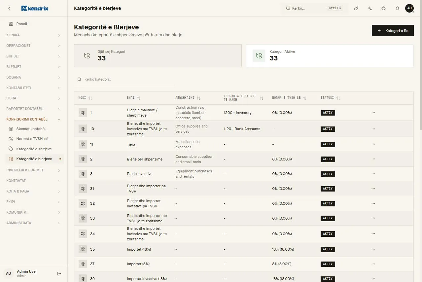The image size is (422, 282).
Task: Expand the Inventari & Burimet section
Action: pyautogui.click(x=33, y=170)
